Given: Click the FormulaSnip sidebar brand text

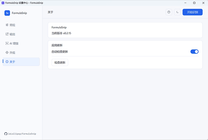Looking at the screenshot, I should (19, 13).
